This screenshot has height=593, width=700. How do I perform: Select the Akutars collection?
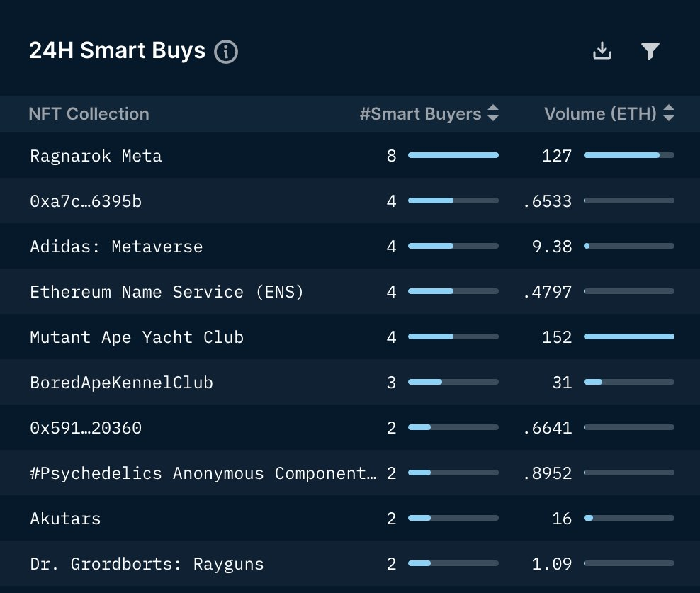coord(65,519)
